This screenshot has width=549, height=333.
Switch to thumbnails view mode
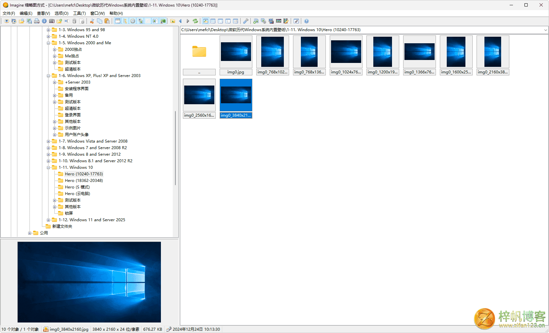tap(205, 21)
